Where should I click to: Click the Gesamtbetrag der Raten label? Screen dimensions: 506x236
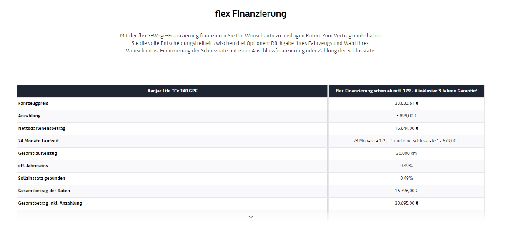pyautogui.click(x=44, y=191)
